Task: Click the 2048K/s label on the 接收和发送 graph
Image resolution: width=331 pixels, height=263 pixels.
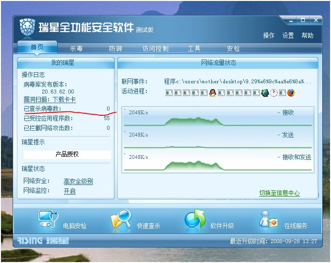Action: click(x=138, y=157)
